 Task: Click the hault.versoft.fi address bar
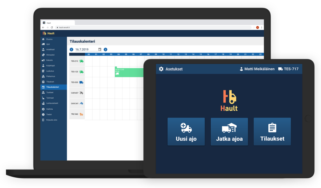153,27
